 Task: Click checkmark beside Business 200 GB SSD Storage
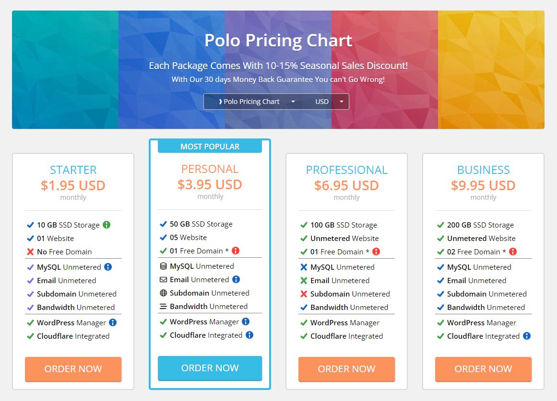(440, 225)
